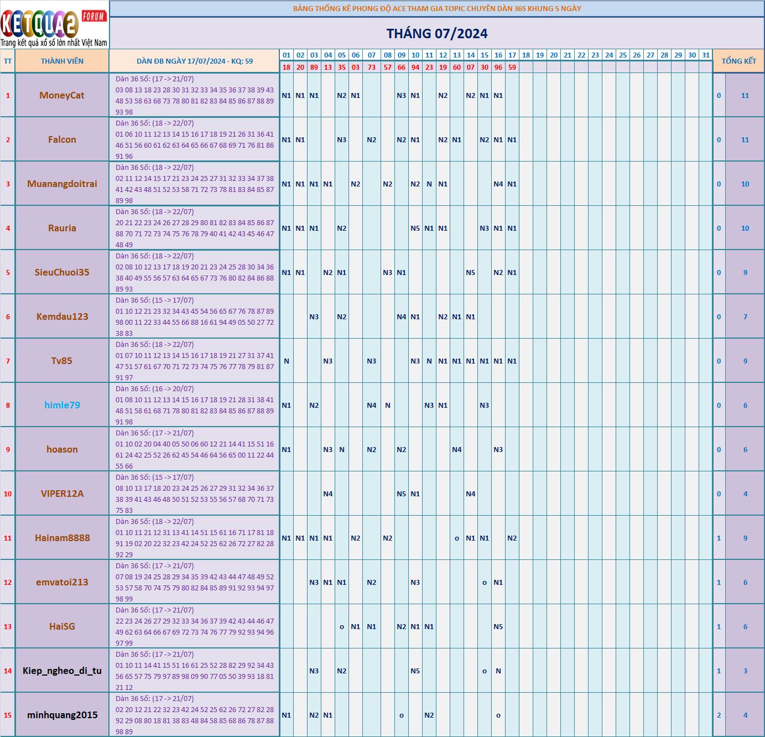The height and width of the screenshot is (737, 765).
Task: Select member Muanangdoitrai
Action: pyautogui.click(x=62, y=184)
